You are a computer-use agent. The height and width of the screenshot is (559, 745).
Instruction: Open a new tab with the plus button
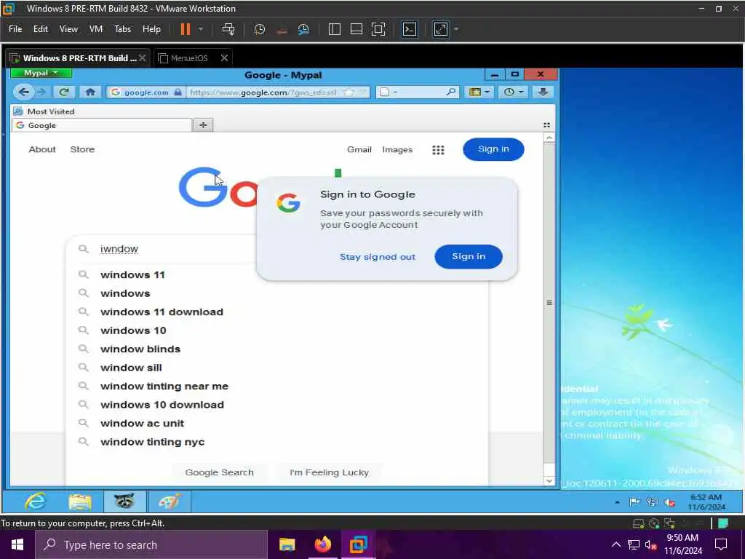(203, 125)
